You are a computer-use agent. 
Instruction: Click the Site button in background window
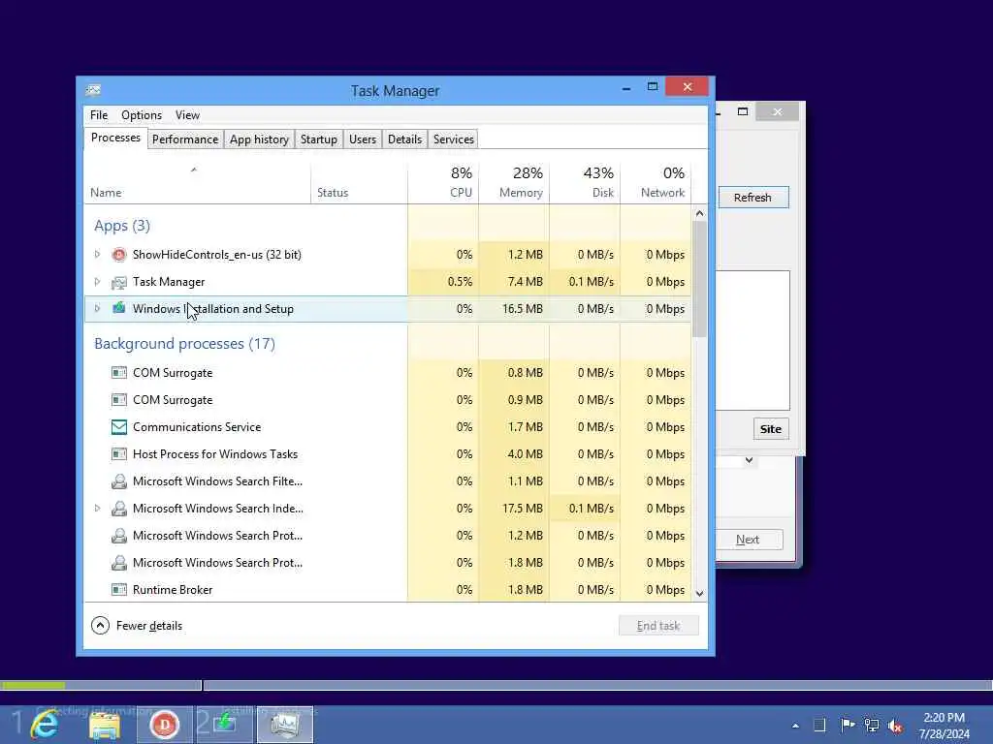771,429
